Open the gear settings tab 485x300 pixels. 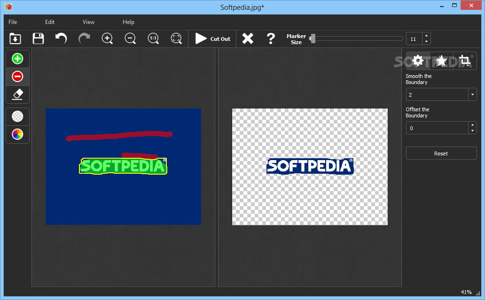(418, 61)
